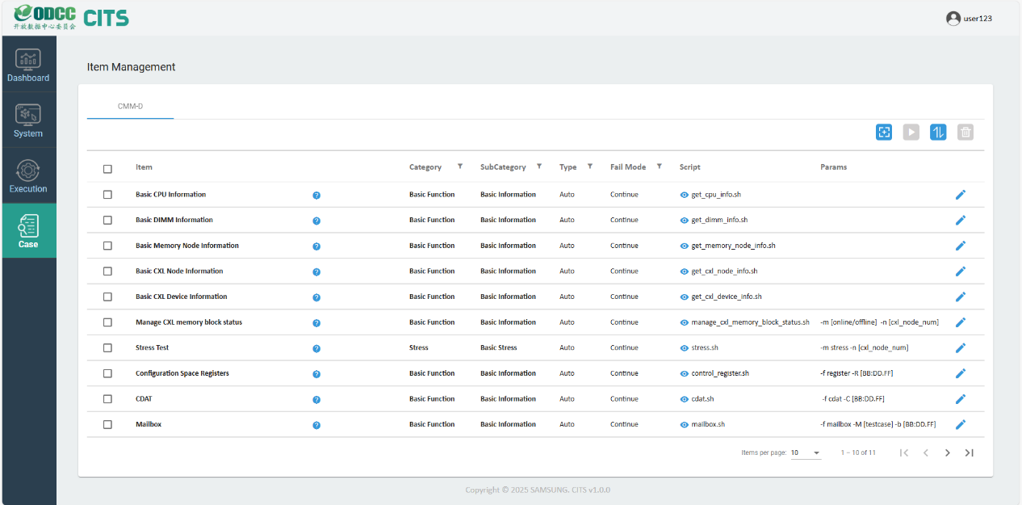Open help icon for CDAT
Viewport: 1022px width, 505px height.
pos(316,399)
